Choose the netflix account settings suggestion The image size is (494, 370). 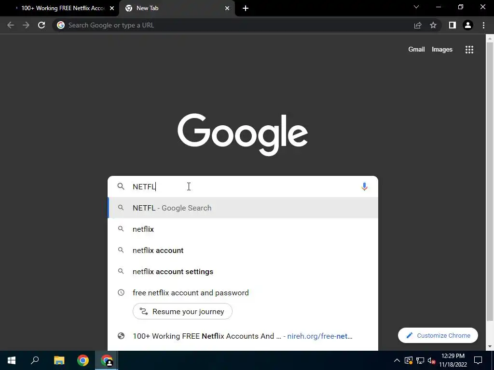pyautogui.click(x=243, y=271)
